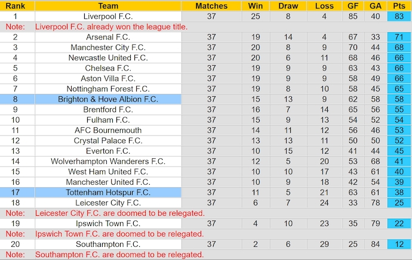
Task: Click the Team column header
Action: pyautogui.click(x=108, y=6)
